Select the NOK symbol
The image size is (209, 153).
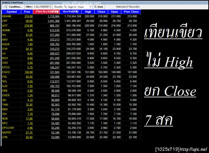tap(5, 119)
